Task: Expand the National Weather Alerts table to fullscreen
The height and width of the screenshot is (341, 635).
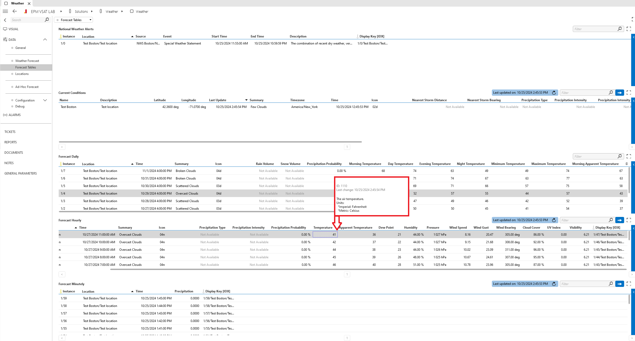Action: point(629,29)
